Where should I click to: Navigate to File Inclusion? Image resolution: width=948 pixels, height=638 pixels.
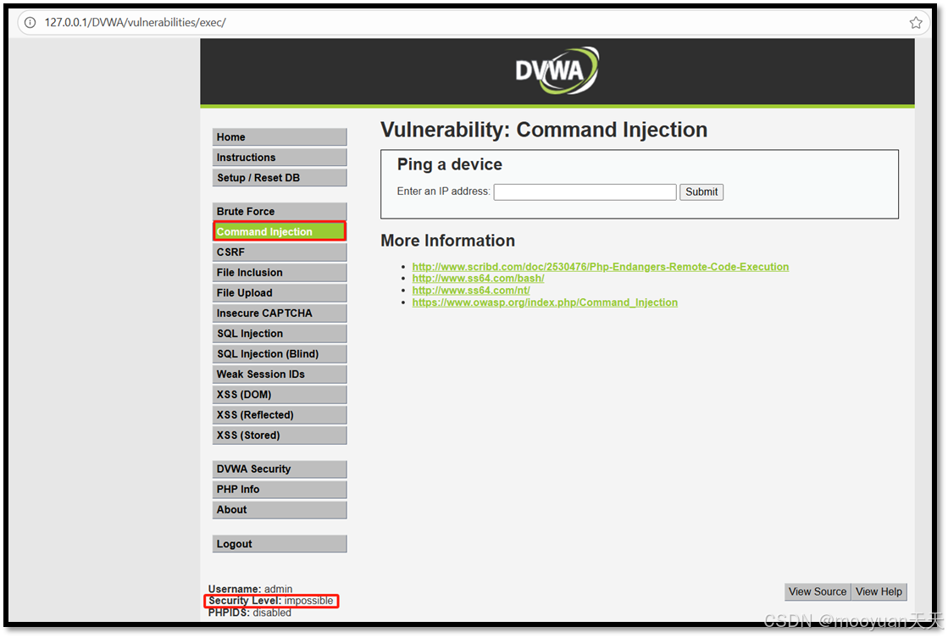click(x=280, y=273)
